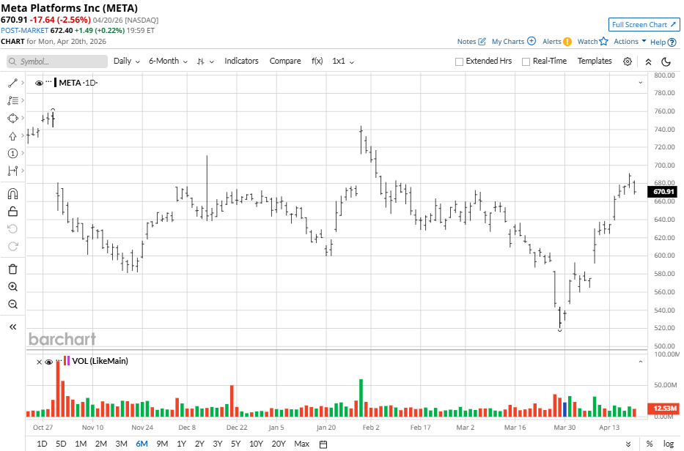Screen dimensions: 684x451
Task: Select the 1M time range
Action: click(x=81, y=444)
